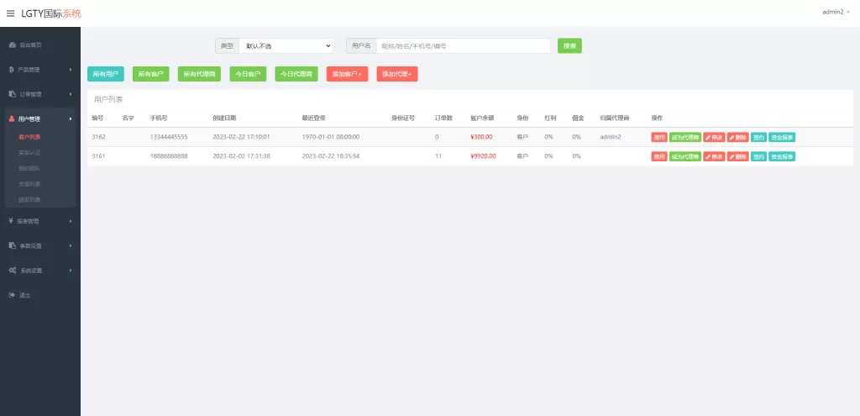Click 签约 for user 3161
The height and width of the screenshot is (416, 860).
coord(758,156)
